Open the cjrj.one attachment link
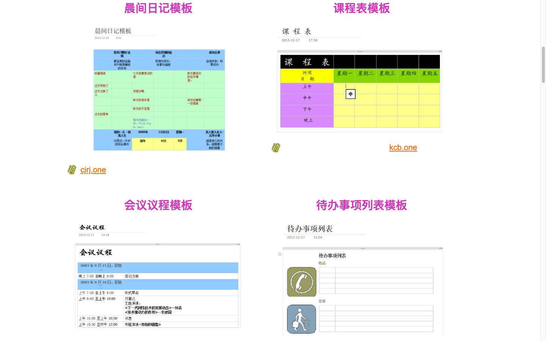The width and height of the screenshot is (546, 341). (93, 170)
